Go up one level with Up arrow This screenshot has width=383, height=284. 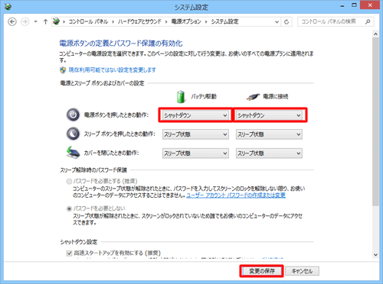(x=45, y=22)
